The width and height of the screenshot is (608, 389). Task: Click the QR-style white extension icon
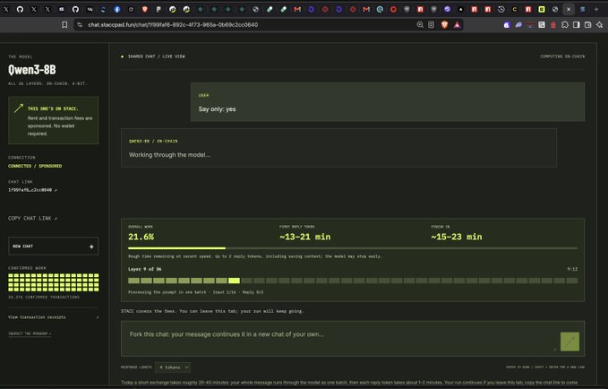(542, 25)
